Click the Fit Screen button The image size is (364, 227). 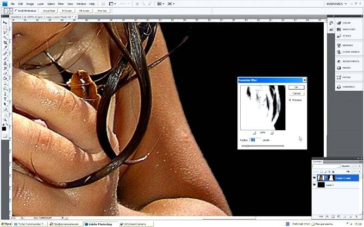click(x=68, y=11)
